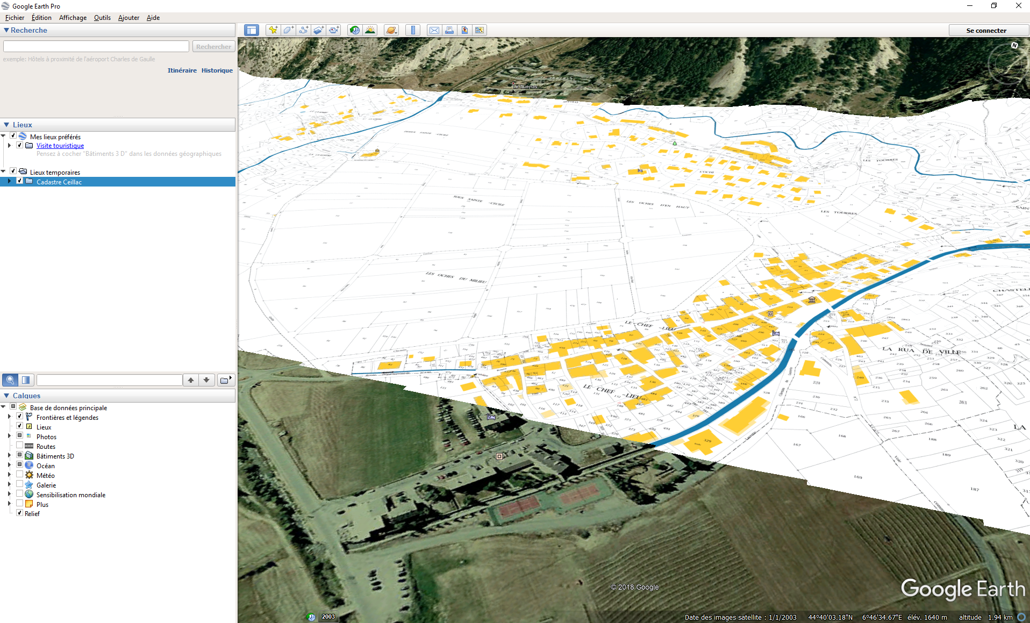Collapse the Lieux panel header
The height and width of the screenshot is (623, 1030).
6,125
